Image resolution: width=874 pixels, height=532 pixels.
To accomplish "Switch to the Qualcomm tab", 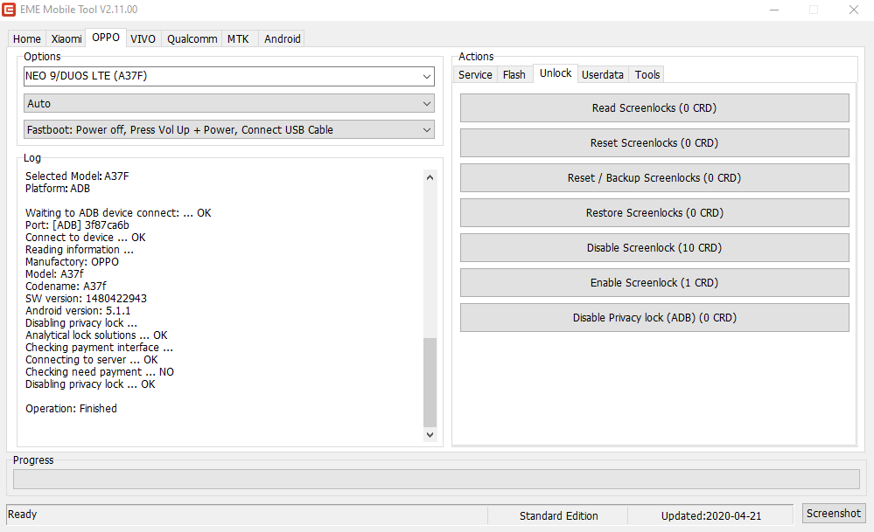I will [192, 39].
